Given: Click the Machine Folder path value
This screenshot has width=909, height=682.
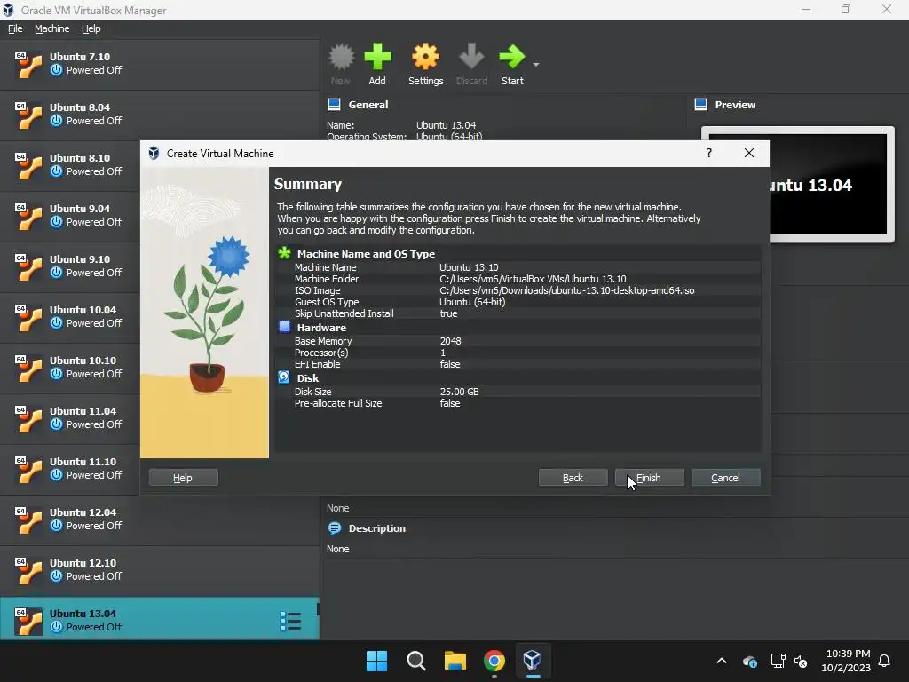Looking at the screenshot, I should point(533,279).
